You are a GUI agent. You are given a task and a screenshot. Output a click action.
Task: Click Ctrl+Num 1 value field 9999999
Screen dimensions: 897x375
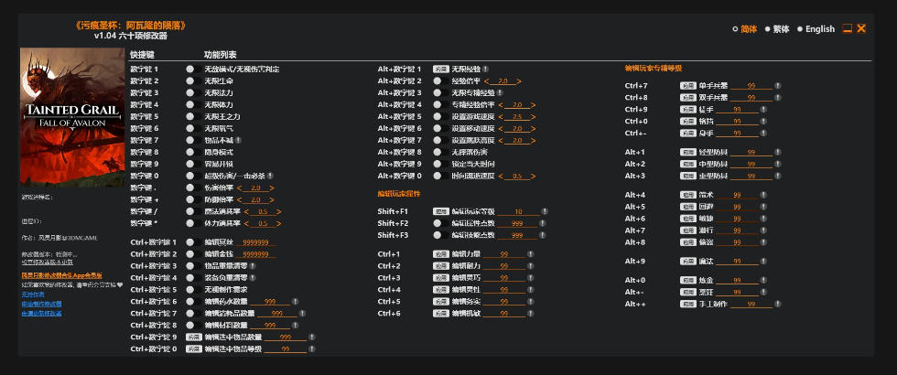pos(255,242)
